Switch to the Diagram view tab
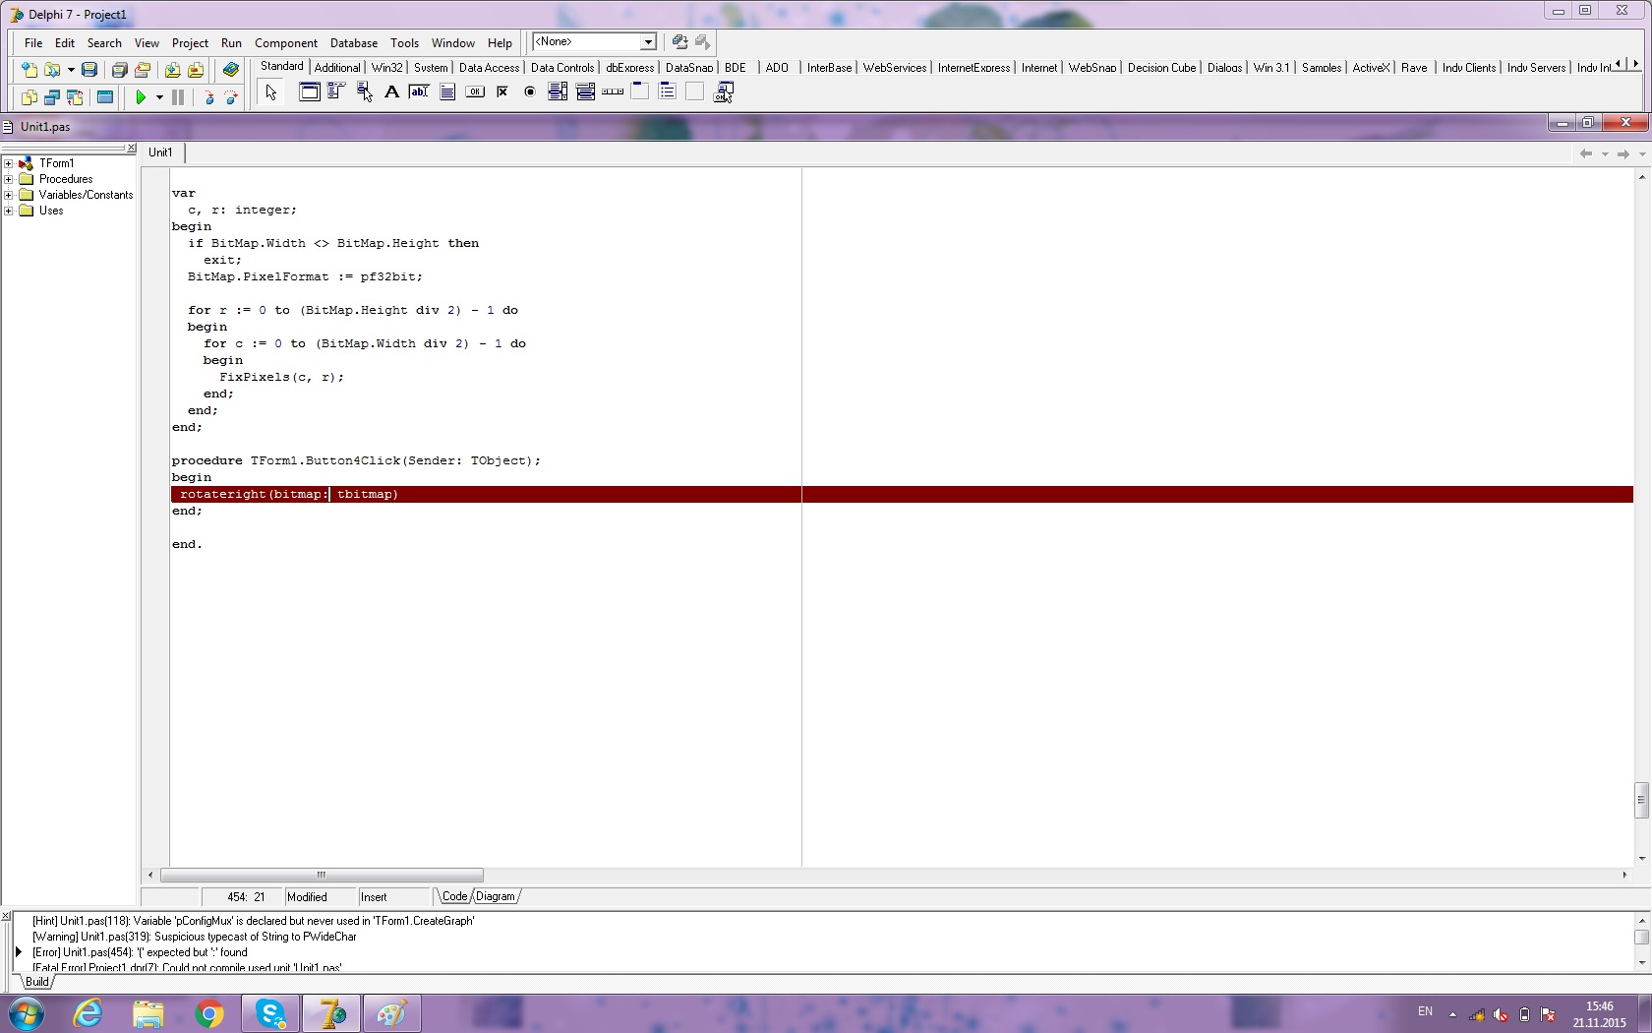This screenshot has height=1033, width=1652. (495, 896)
